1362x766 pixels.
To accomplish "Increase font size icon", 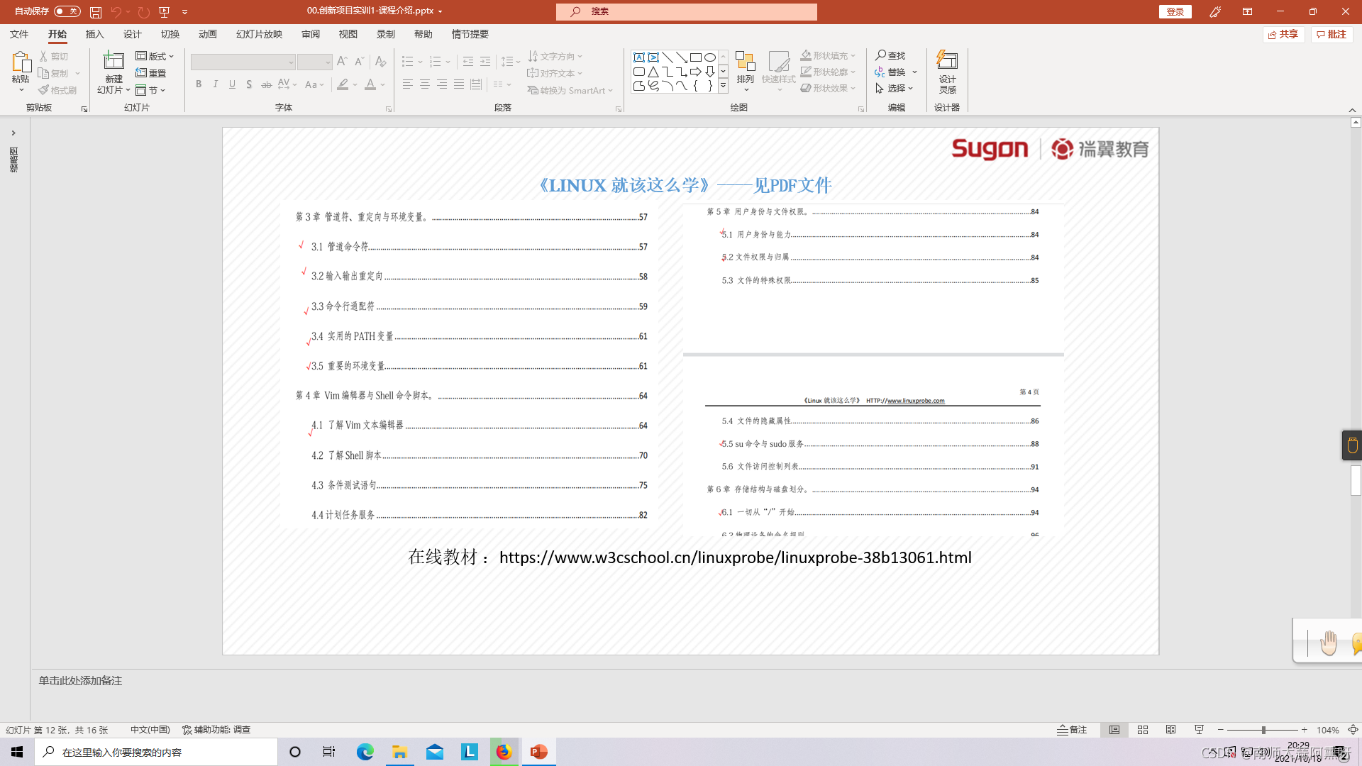I will (x=343, y=62).
